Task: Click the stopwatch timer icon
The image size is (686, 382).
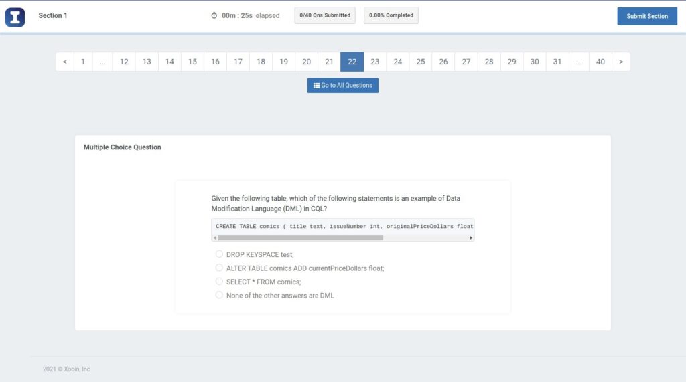Action: click(214, 15)
